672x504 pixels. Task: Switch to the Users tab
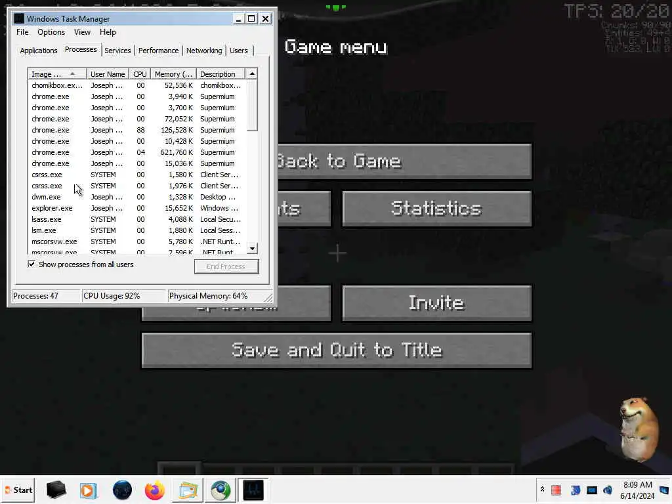[x=239, y=51]
